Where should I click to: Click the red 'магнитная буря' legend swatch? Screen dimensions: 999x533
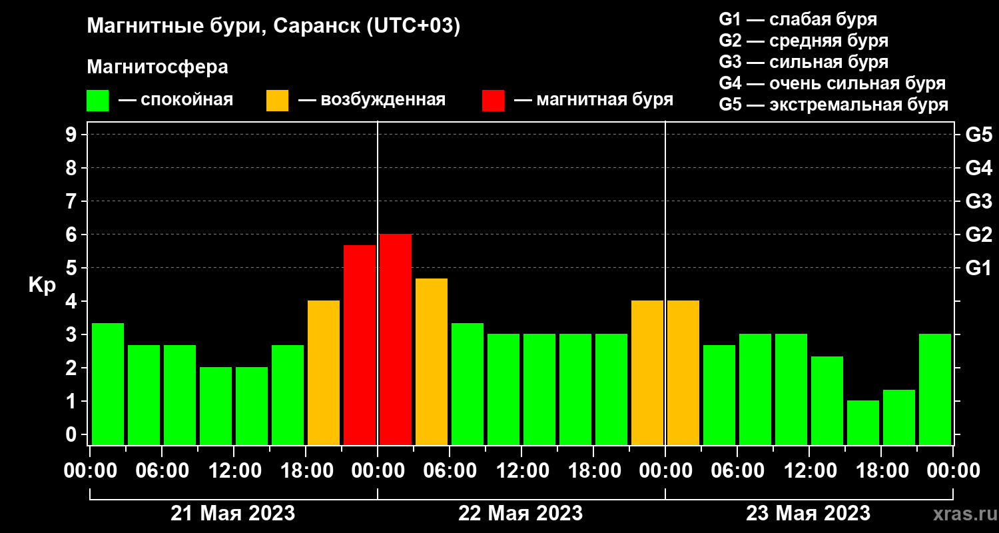pyautogui.click(x=493, y=101)
